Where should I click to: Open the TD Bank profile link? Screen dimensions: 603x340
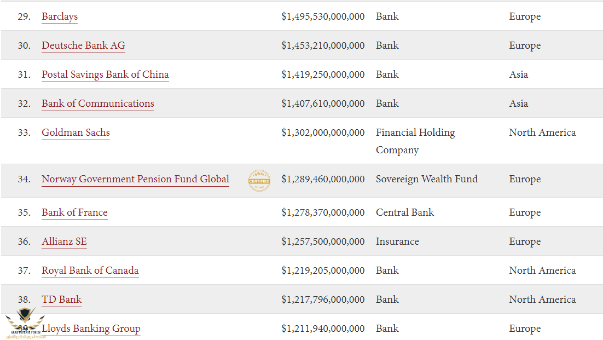pyautogui.click(x=62, y=299)
